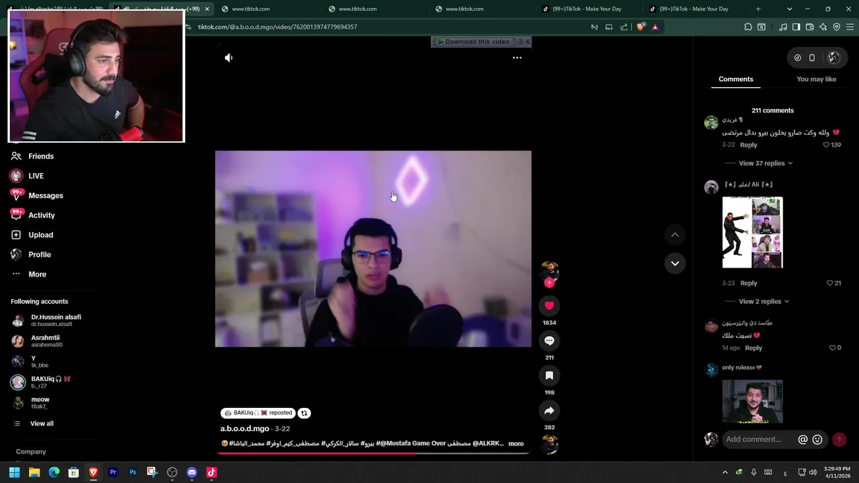859x483 pixels.
Task: Expand the video caption with more
Action: coord(515,443)
